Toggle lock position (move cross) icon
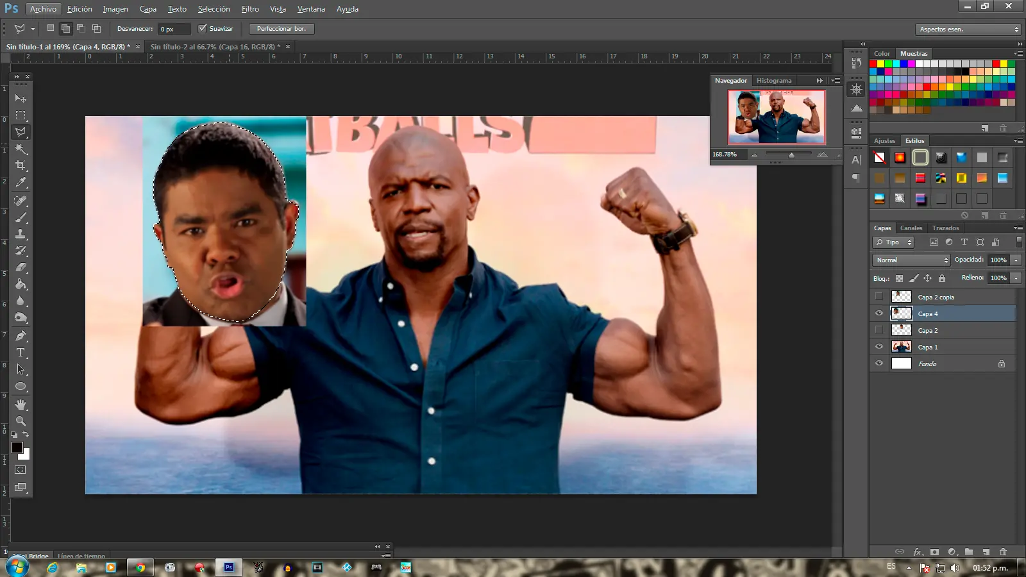The width and height of the screenshot is (1026, 577). [927, 278]
